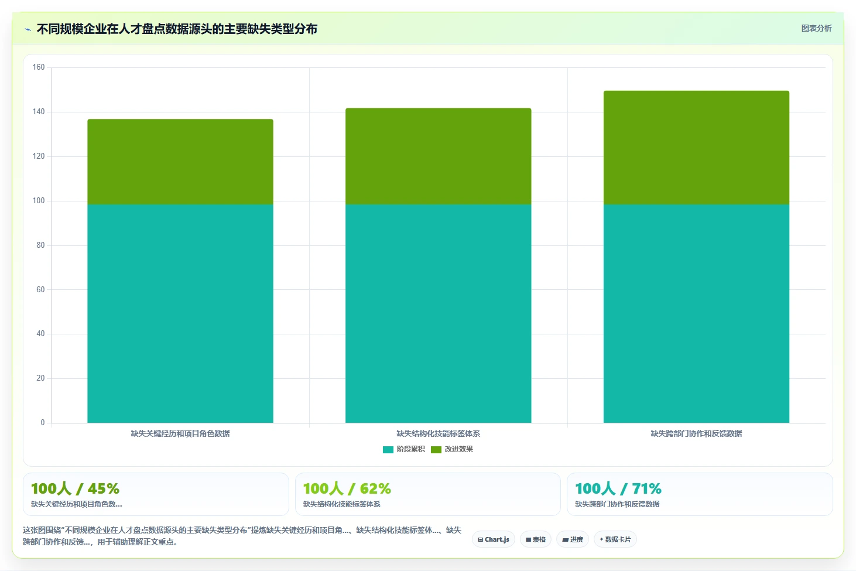Toggle the 改进效果 legend item

pyautogui.click(x=452, y=449)
